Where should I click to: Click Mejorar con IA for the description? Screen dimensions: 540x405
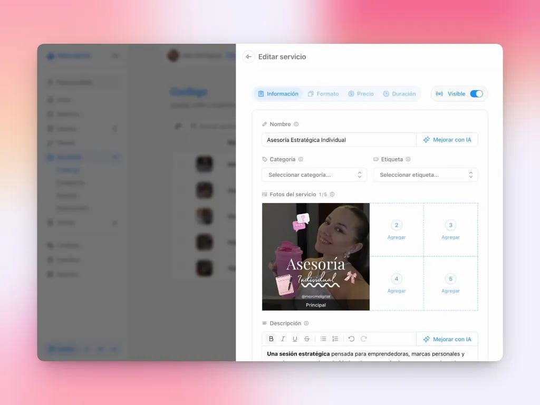[x=447, y=339]
